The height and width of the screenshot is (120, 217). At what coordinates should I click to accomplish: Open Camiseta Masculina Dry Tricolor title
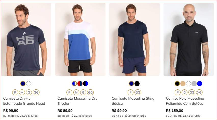77,101
